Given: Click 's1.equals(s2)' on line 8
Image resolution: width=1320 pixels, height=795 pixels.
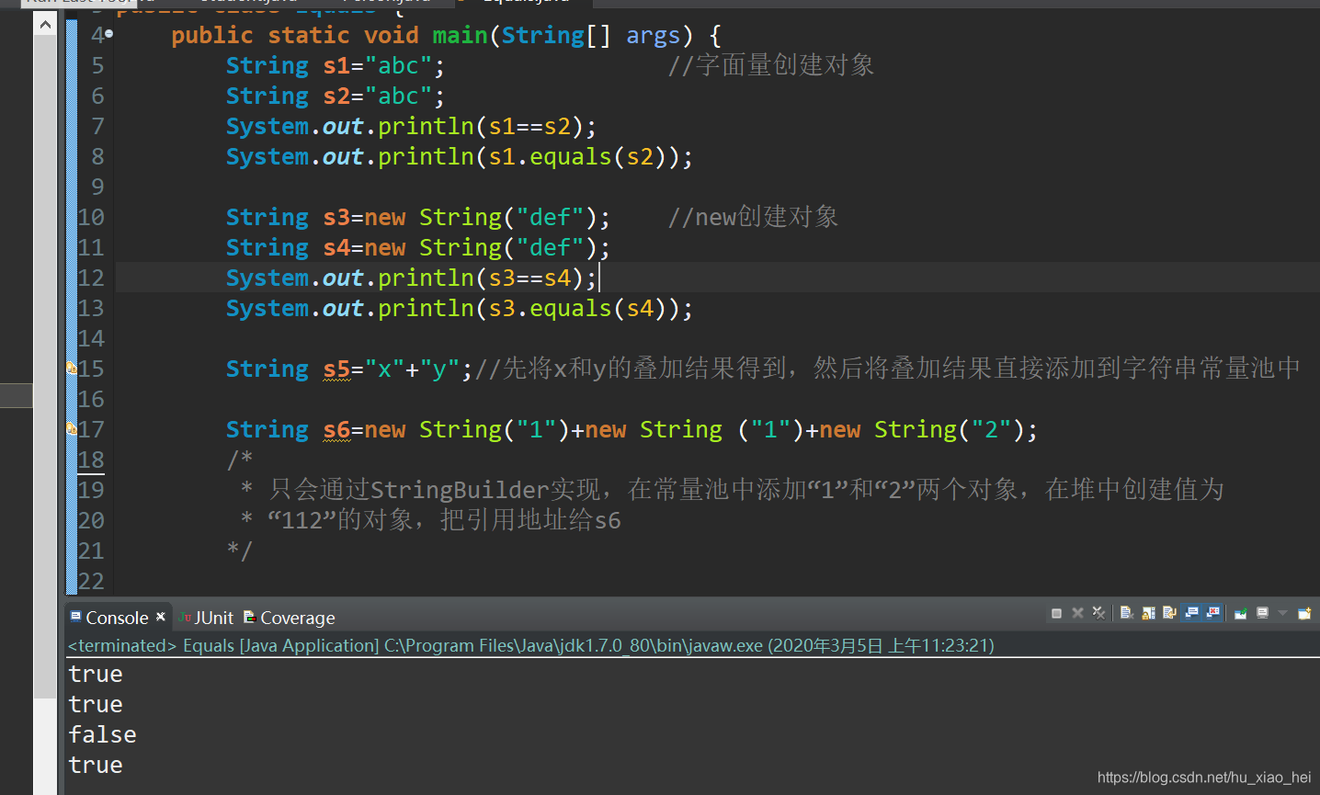Looking at the screenshot, I should pyautogui.click(x=577, y=156).
